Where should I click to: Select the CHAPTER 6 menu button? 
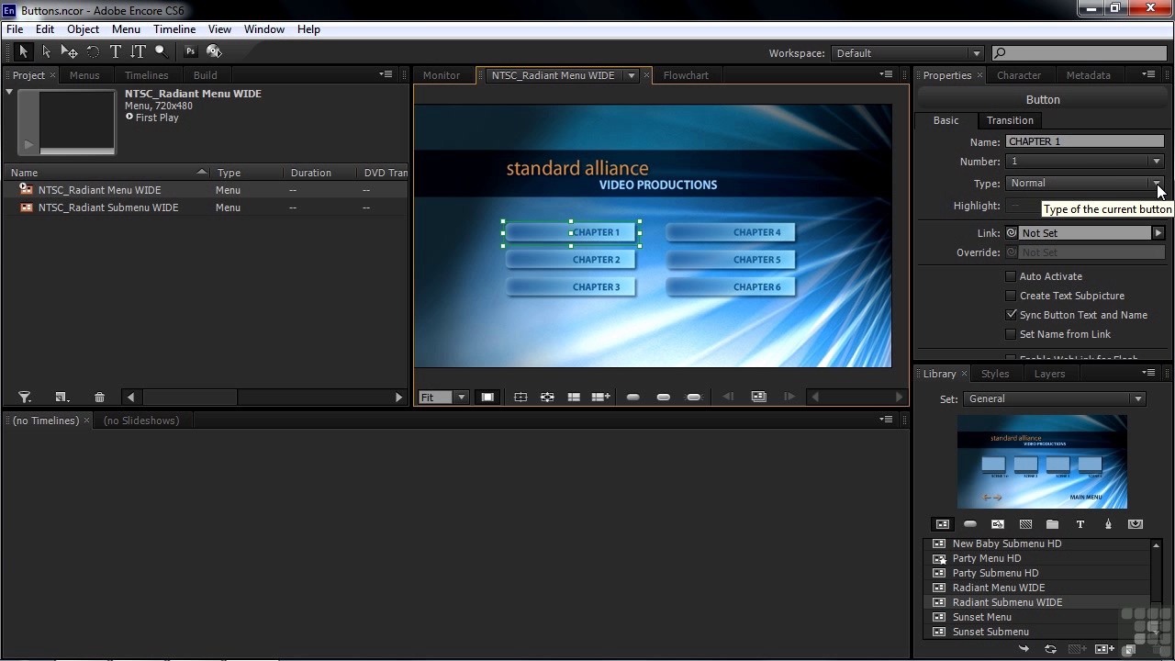click(731, 287)
